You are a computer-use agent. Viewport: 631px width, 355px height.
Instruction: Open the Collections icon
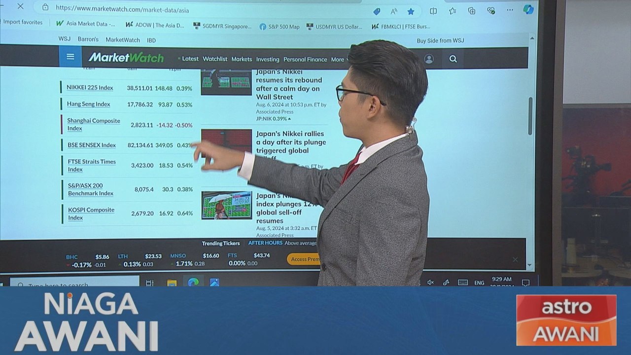472,11
